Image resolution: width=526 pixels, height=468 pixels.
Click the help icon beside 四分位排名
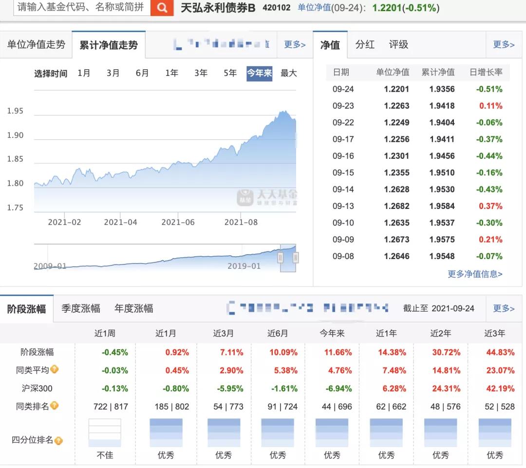(58, 441)
